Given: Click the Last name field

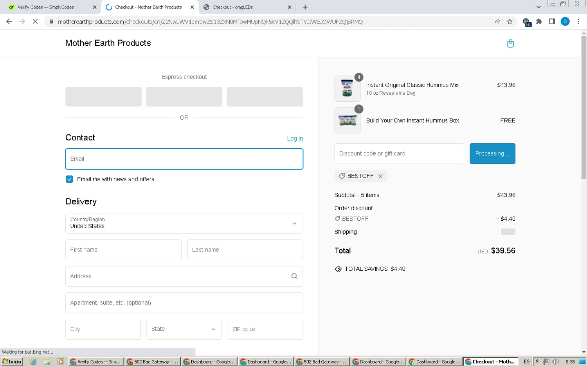Looking at the screenshot, I should click(x=245, y=250).
